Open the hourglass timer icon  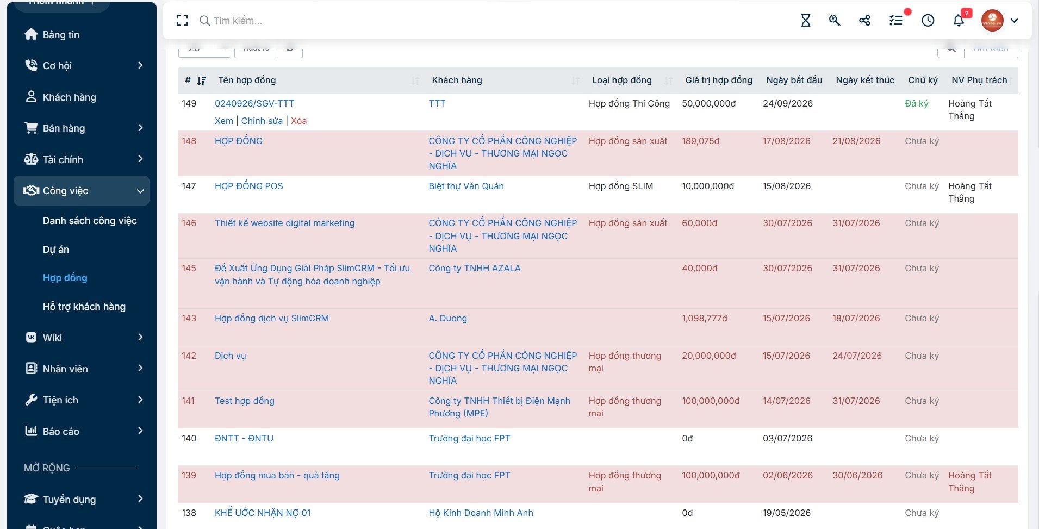pyautogui.click(x=805, y=21)
